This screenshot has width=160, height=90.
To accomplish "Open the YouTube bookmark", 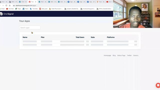I will [x=10, y=9].
